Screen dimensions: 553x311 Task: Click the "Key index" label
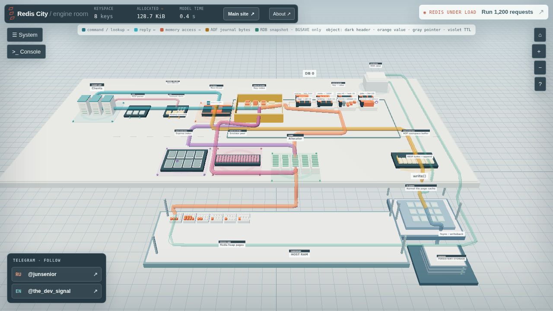[x=259, y=88]
